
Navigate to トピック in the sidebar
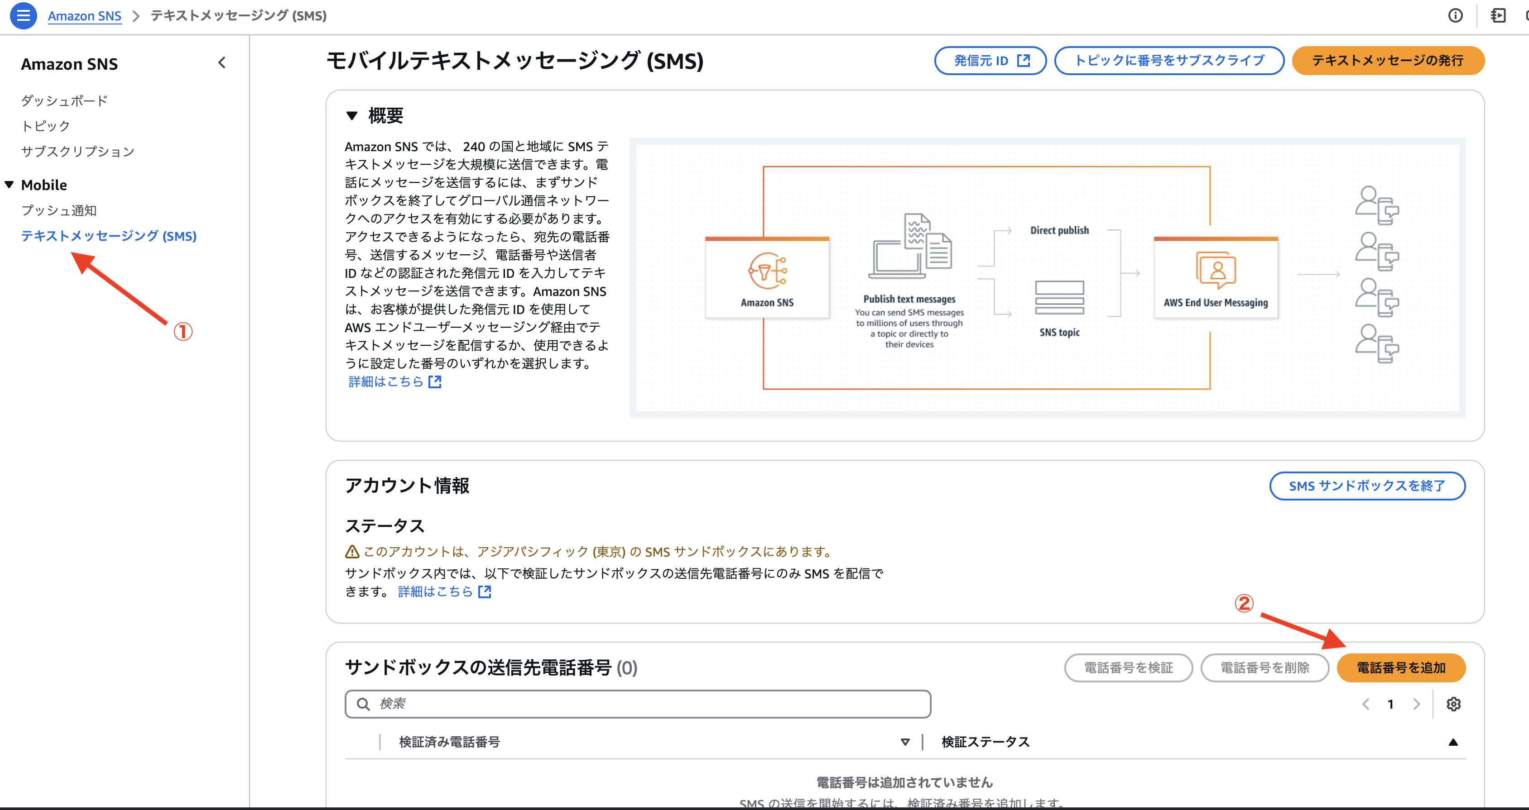coord(44,125)
